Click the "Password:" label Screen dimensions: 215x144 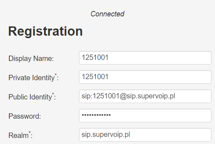pos(25,116)
